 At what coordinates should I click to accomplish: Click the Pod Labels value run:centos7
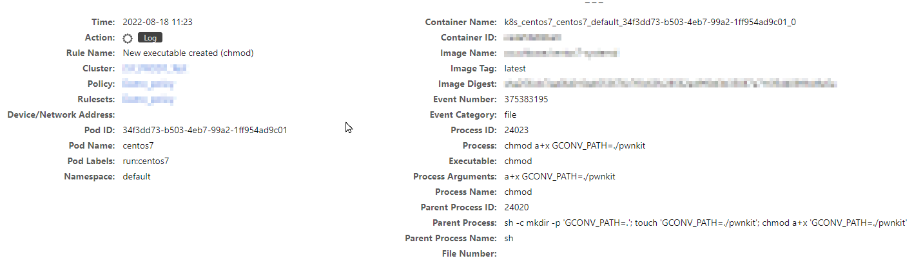coord(146,161)
